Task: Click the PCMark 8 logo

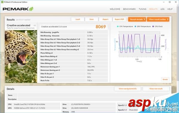Action: [x=18, y=9]
